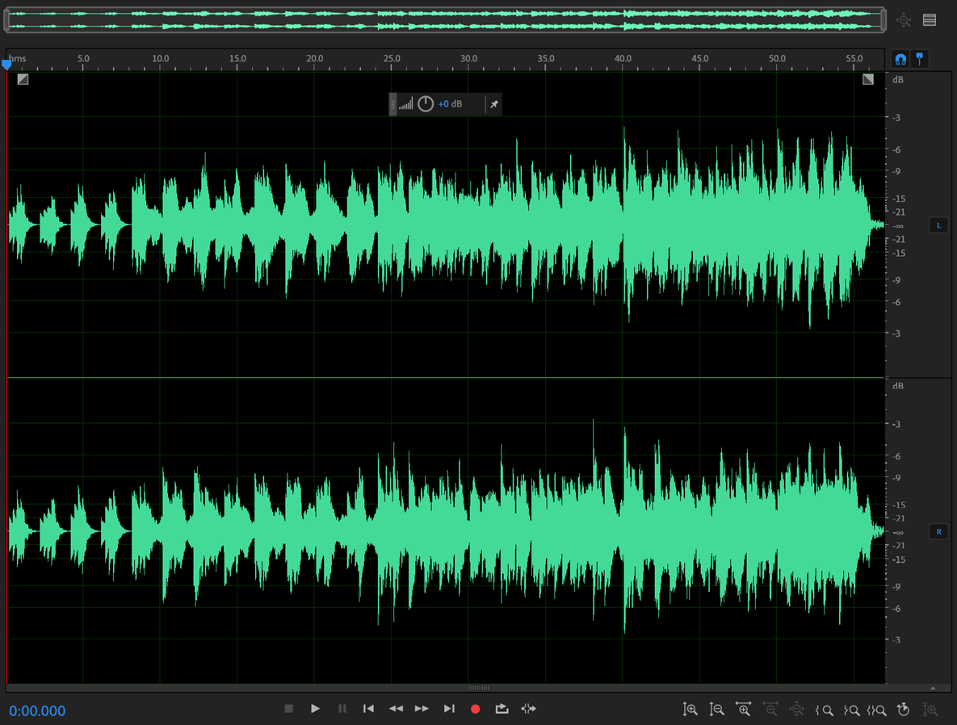Click the Fade Out handle at waveform end
The width and height of the screenshot is (957, 725).
868,79
